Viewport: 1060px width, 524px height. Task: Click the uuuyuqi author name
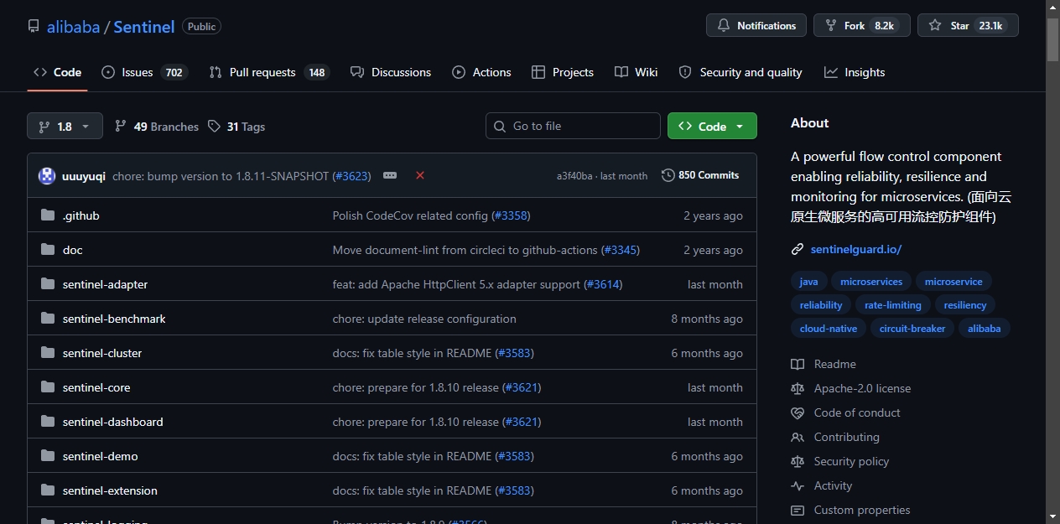[x=84, y=176]
